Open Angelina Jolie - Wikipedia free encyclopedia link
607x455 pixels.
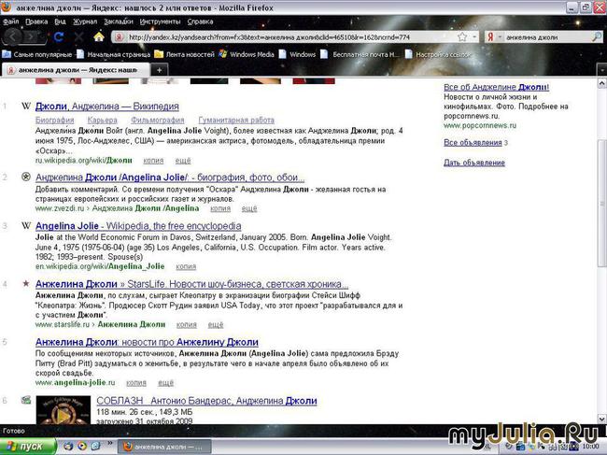[x=138, y=226]
